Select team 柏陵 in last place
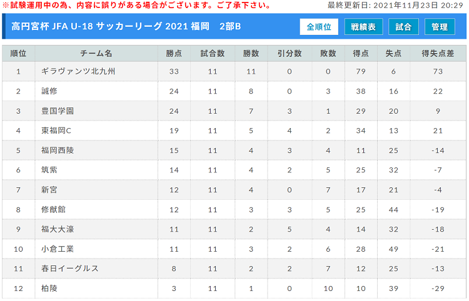Viewport: 469px width, 301px height. [49, 289]
